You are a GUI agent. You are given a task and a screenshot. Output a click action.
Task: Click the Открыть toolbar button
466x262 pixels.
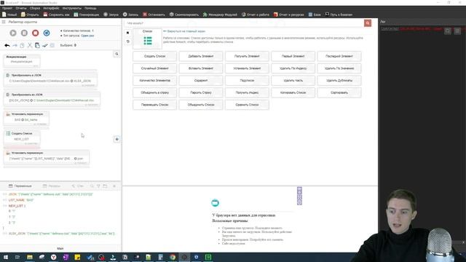(30, 15)
